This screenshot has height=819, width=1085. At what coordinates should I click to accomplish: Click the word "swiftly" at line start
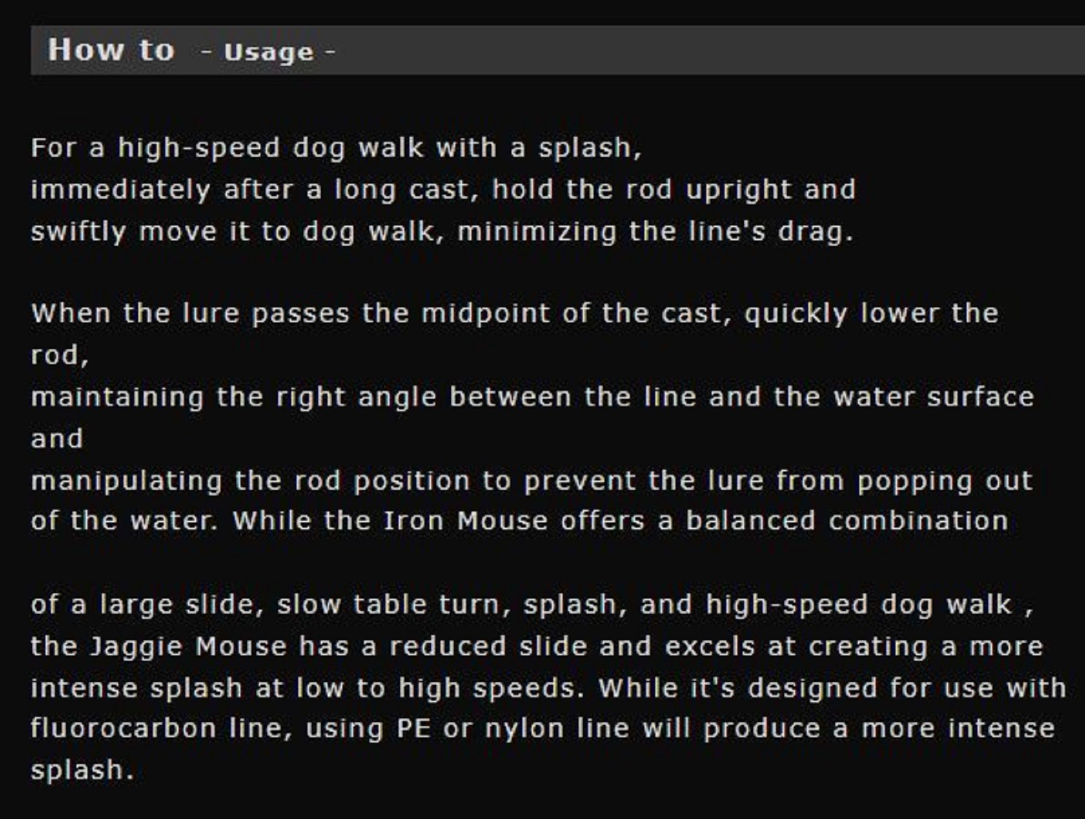(78, 232)
